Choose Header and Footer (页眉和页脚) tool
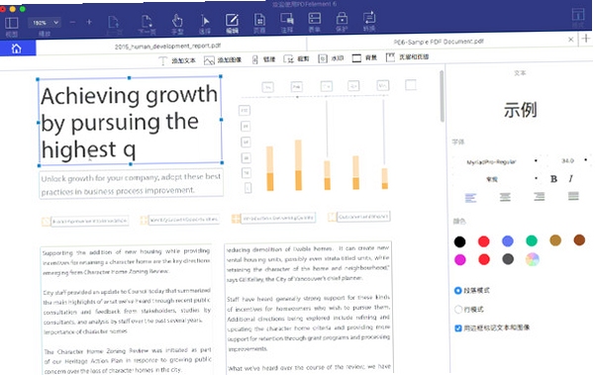 point(407,57)
